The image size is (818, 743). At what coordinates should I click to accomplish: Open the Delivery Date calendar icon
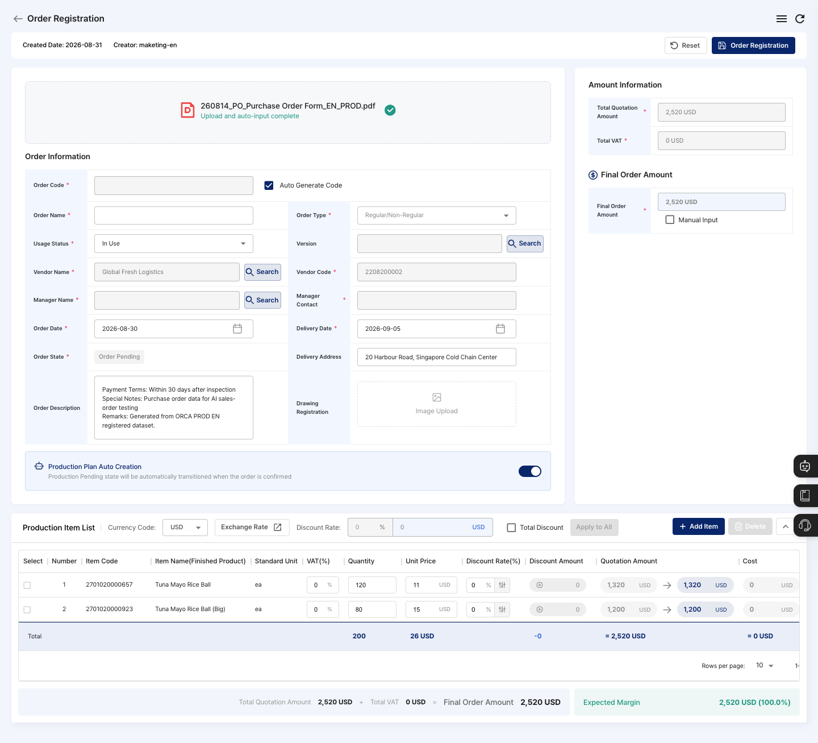point(500,329)
